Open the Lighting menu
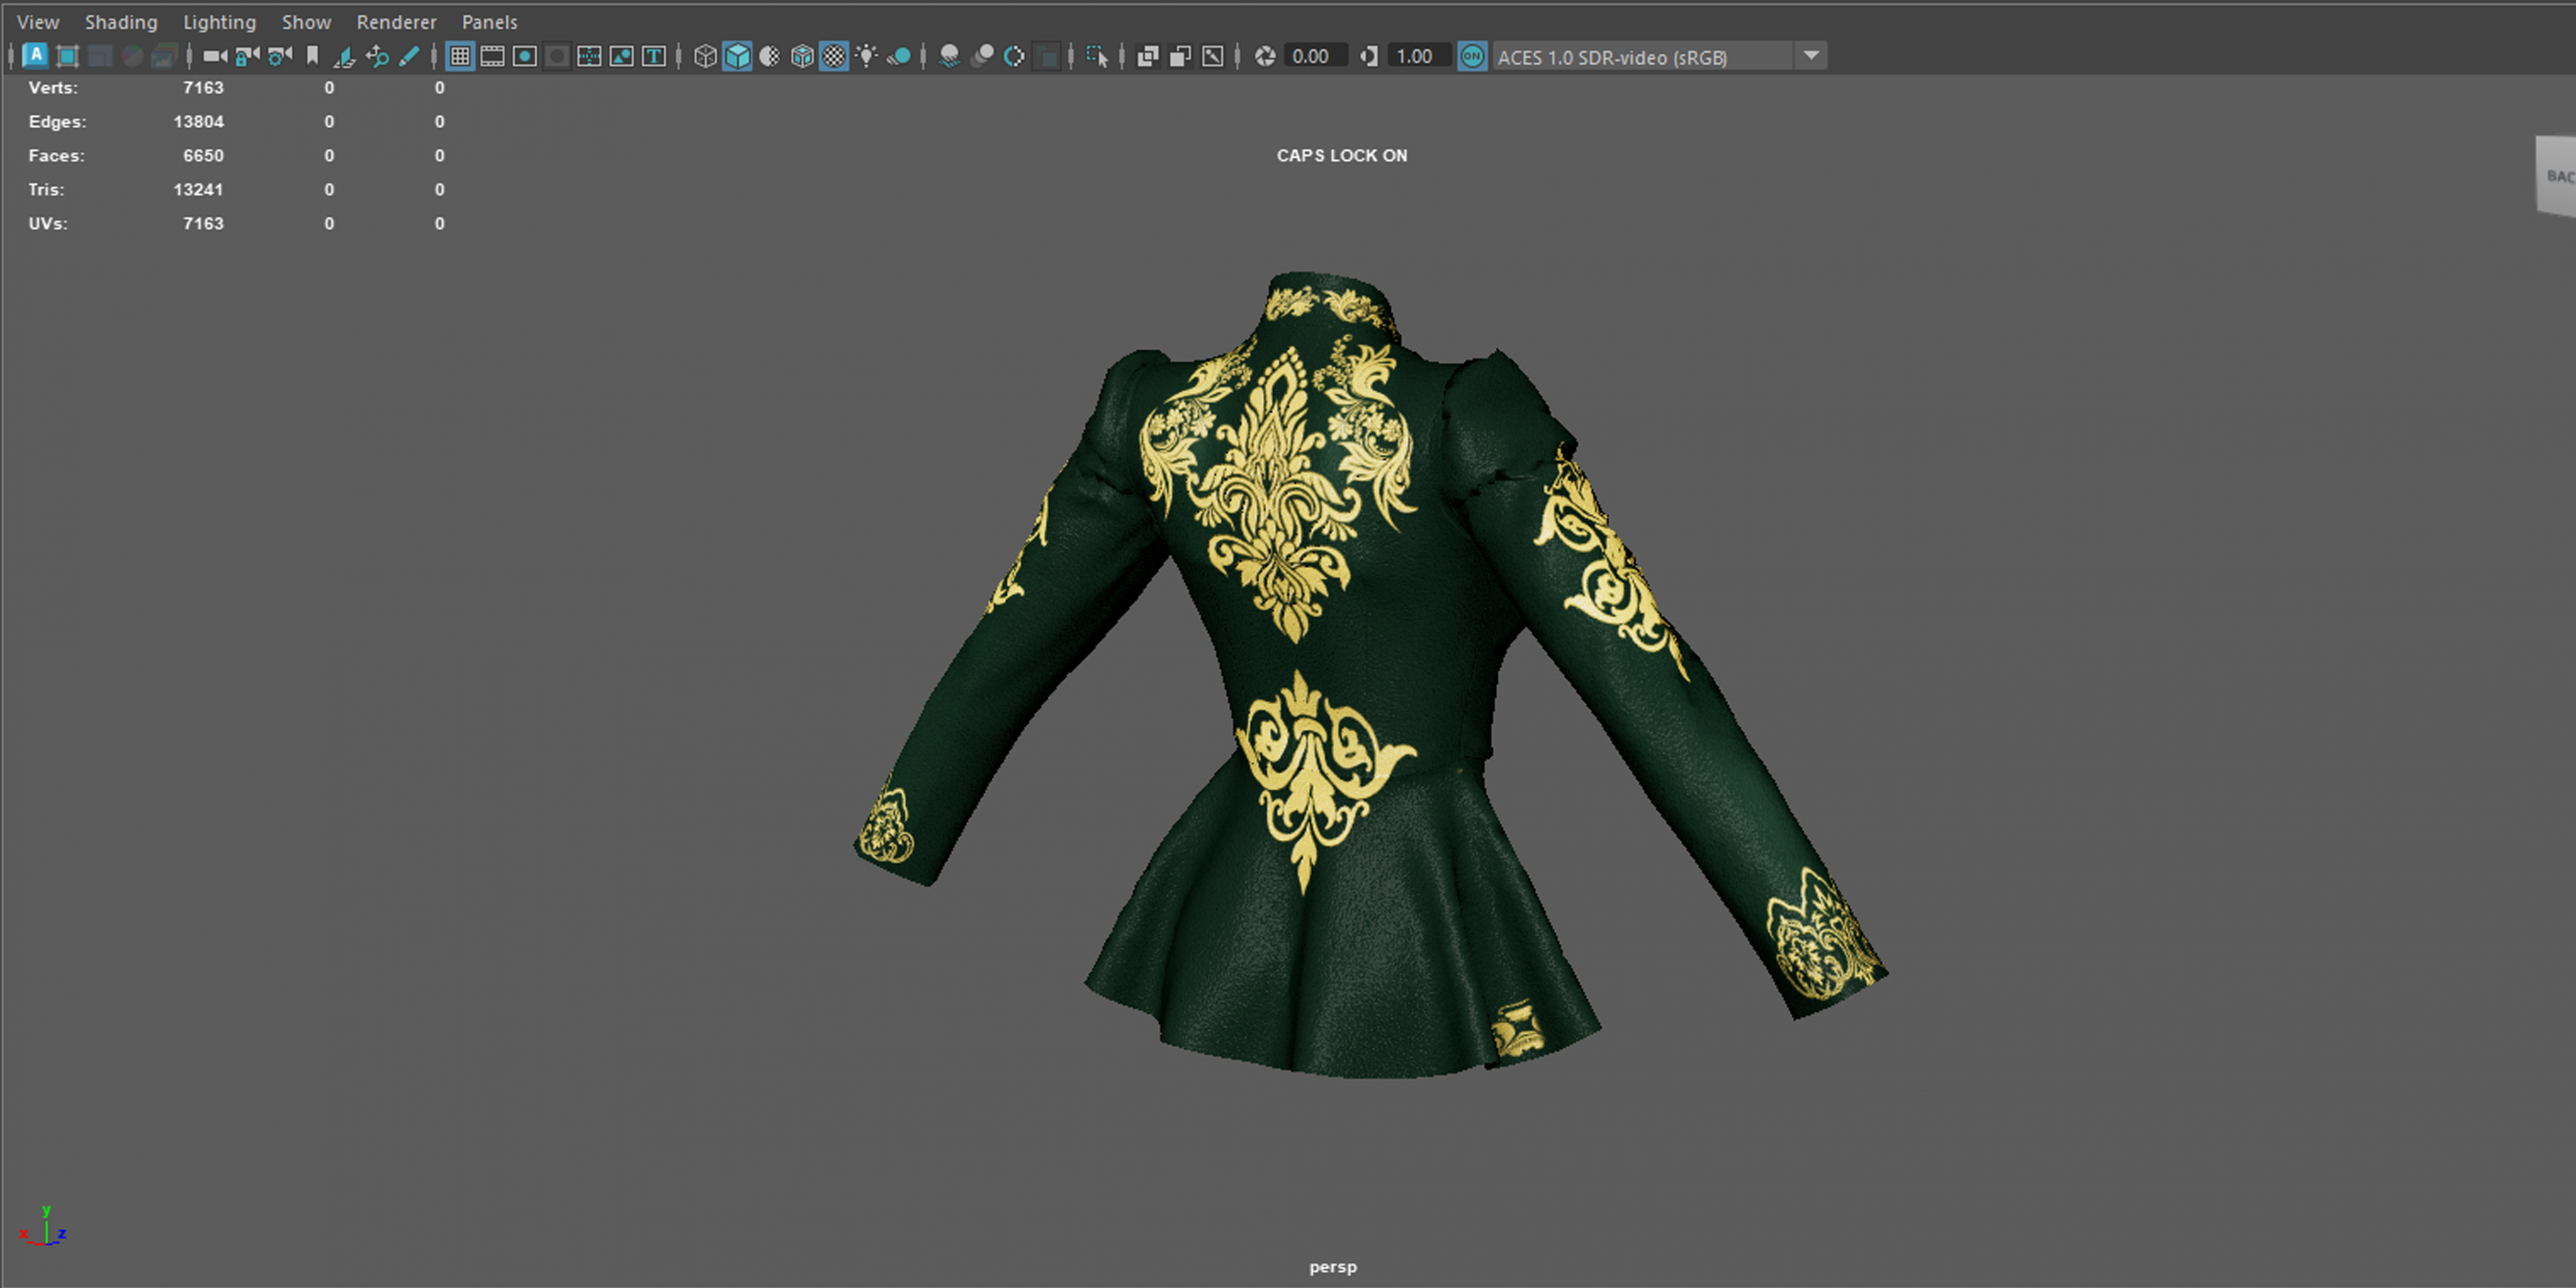Viewport: 2576px width, 1288px height. click(x=219, y=22)
